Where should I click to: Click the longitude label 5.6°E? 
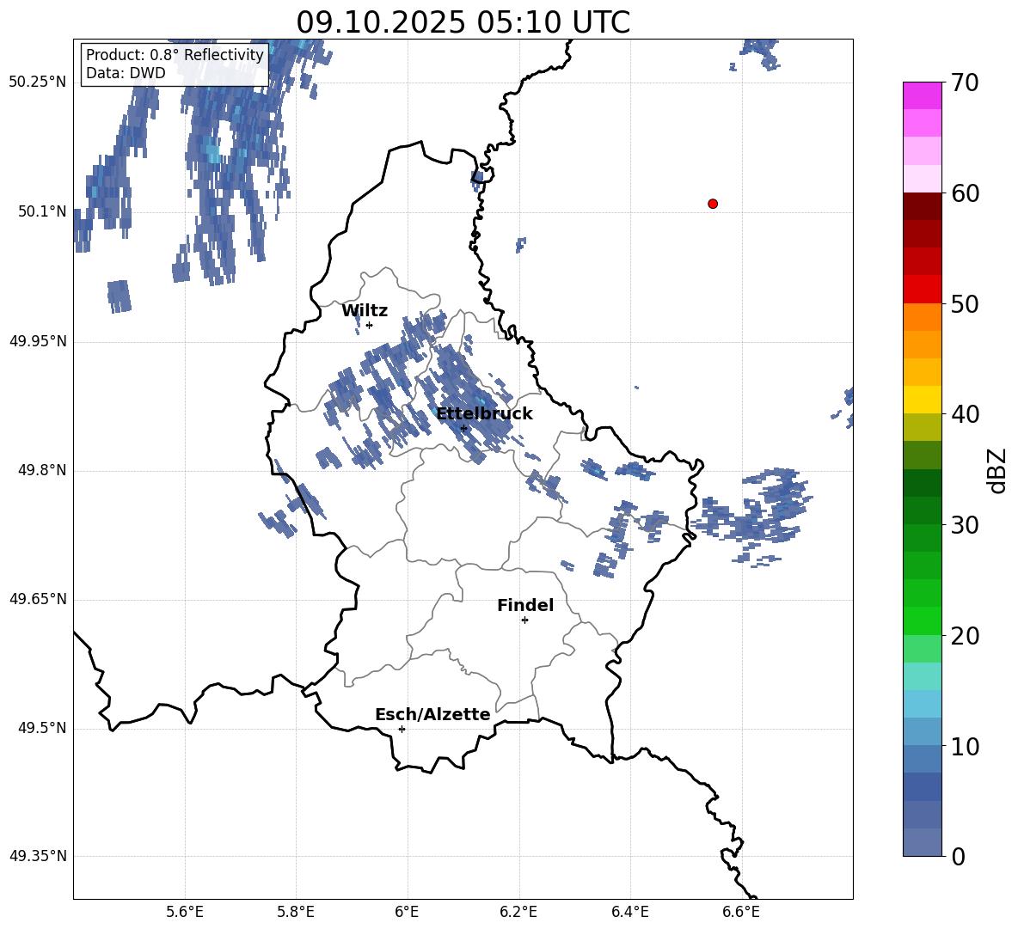coord(185,912)
